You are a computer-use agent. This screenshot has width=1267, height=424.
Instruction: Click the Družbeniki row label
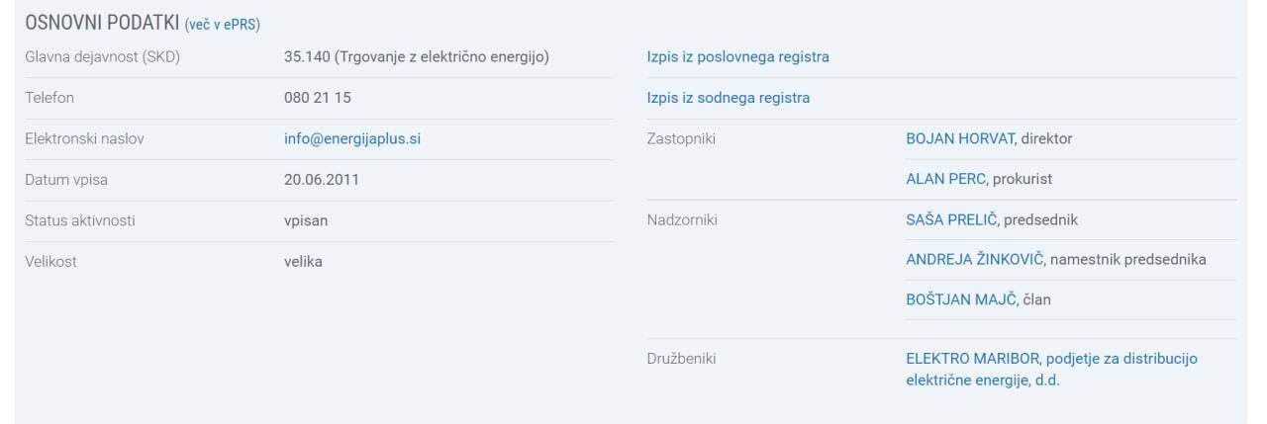click(x=681, y=359)
